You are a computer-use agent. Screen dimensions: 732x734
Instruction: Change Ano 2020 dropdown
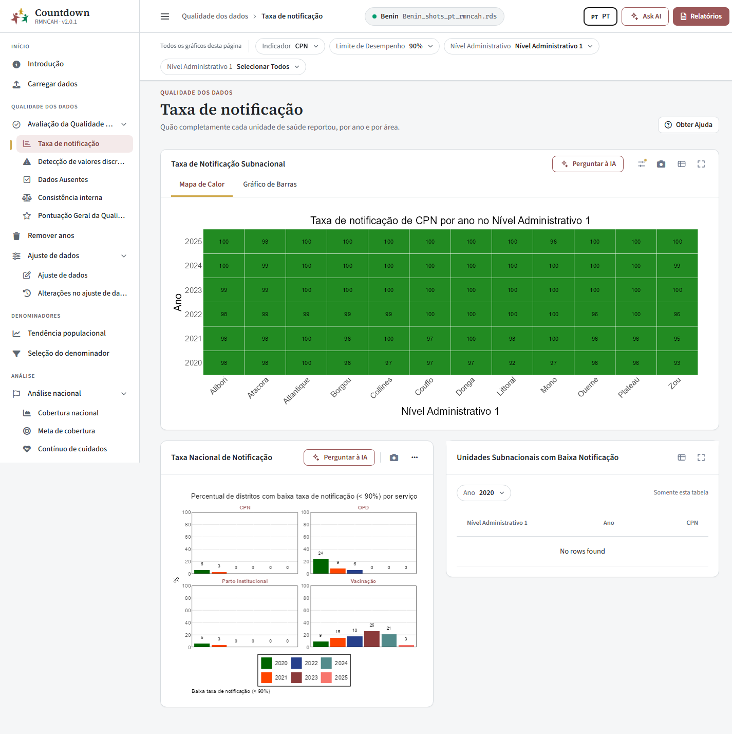[484, 493]
